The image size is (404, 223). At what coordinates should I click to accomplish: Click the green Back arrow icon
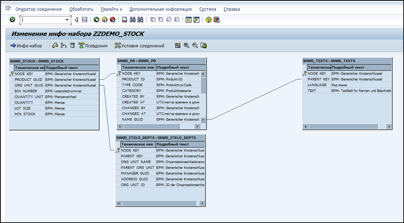[97, 20]
